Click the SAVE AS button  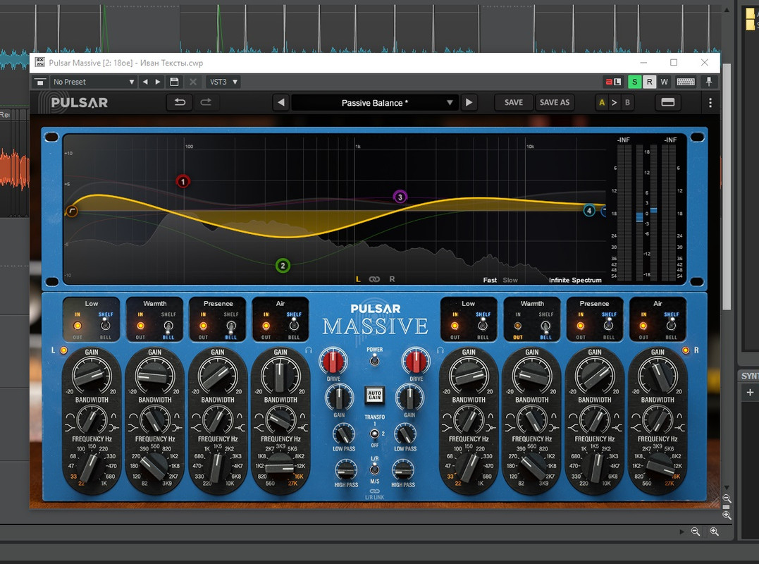pos(554,103)
